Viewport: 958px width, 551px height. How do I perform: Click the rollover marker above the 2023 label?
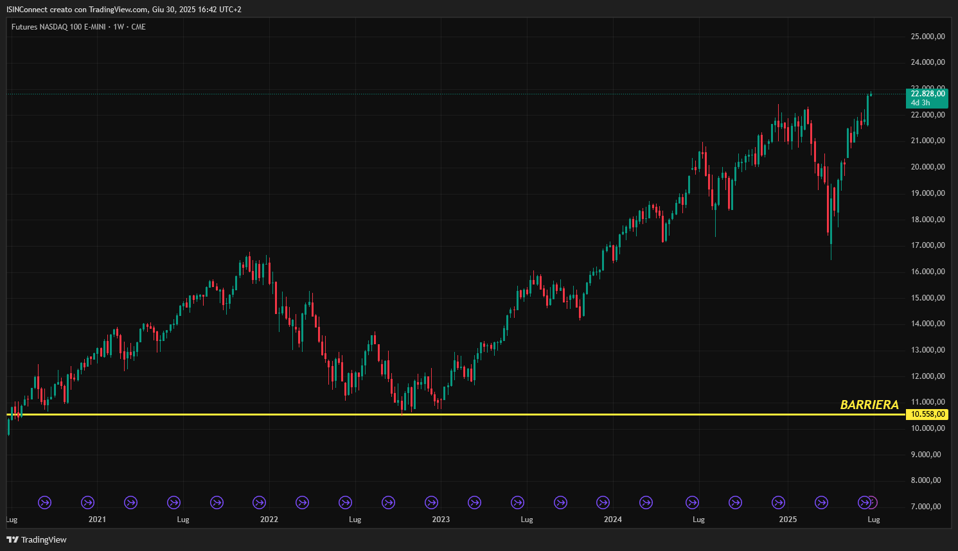[x=431, y=502]
